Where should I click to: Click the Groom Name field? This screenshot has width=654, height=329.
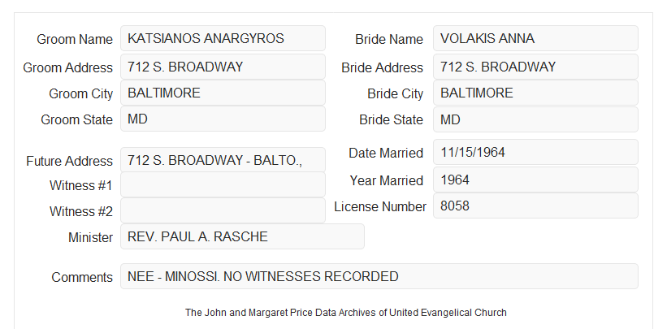pyautogui.click(x=223, y=38)
